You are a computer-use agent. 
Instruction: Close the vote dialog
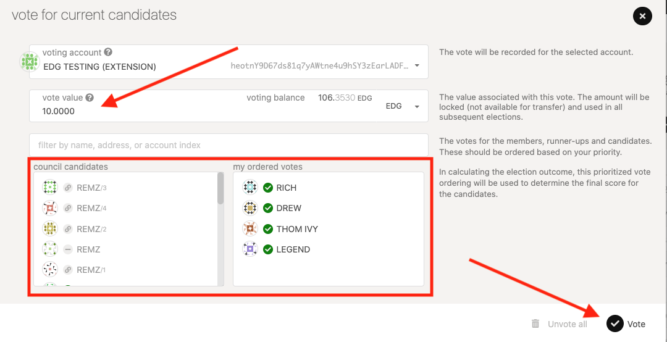pyautogui.click(x=642, y=16)
